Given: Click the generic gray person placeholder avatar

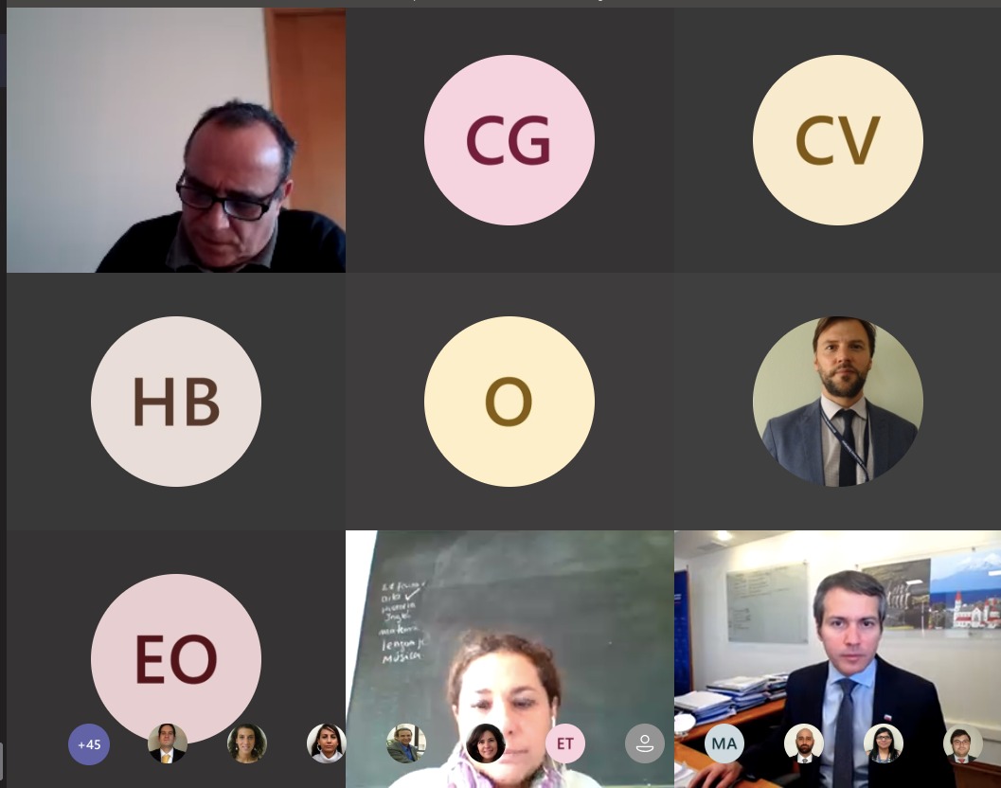Looking at the screenshot, I should click(645, 743).
